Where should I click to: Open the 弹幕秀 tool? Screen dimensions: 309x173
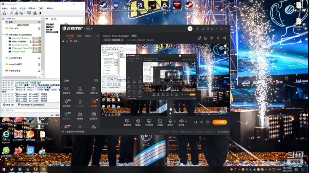click(x=80, y=116)
